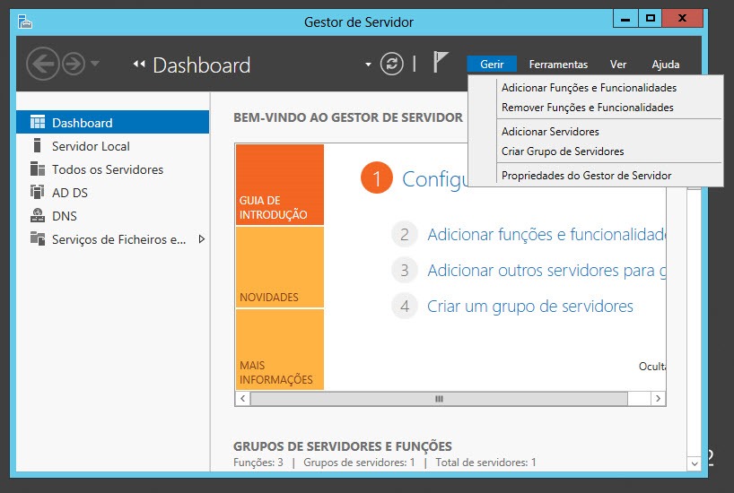Click the forward navigation arrow icon

tap(73, 64)
